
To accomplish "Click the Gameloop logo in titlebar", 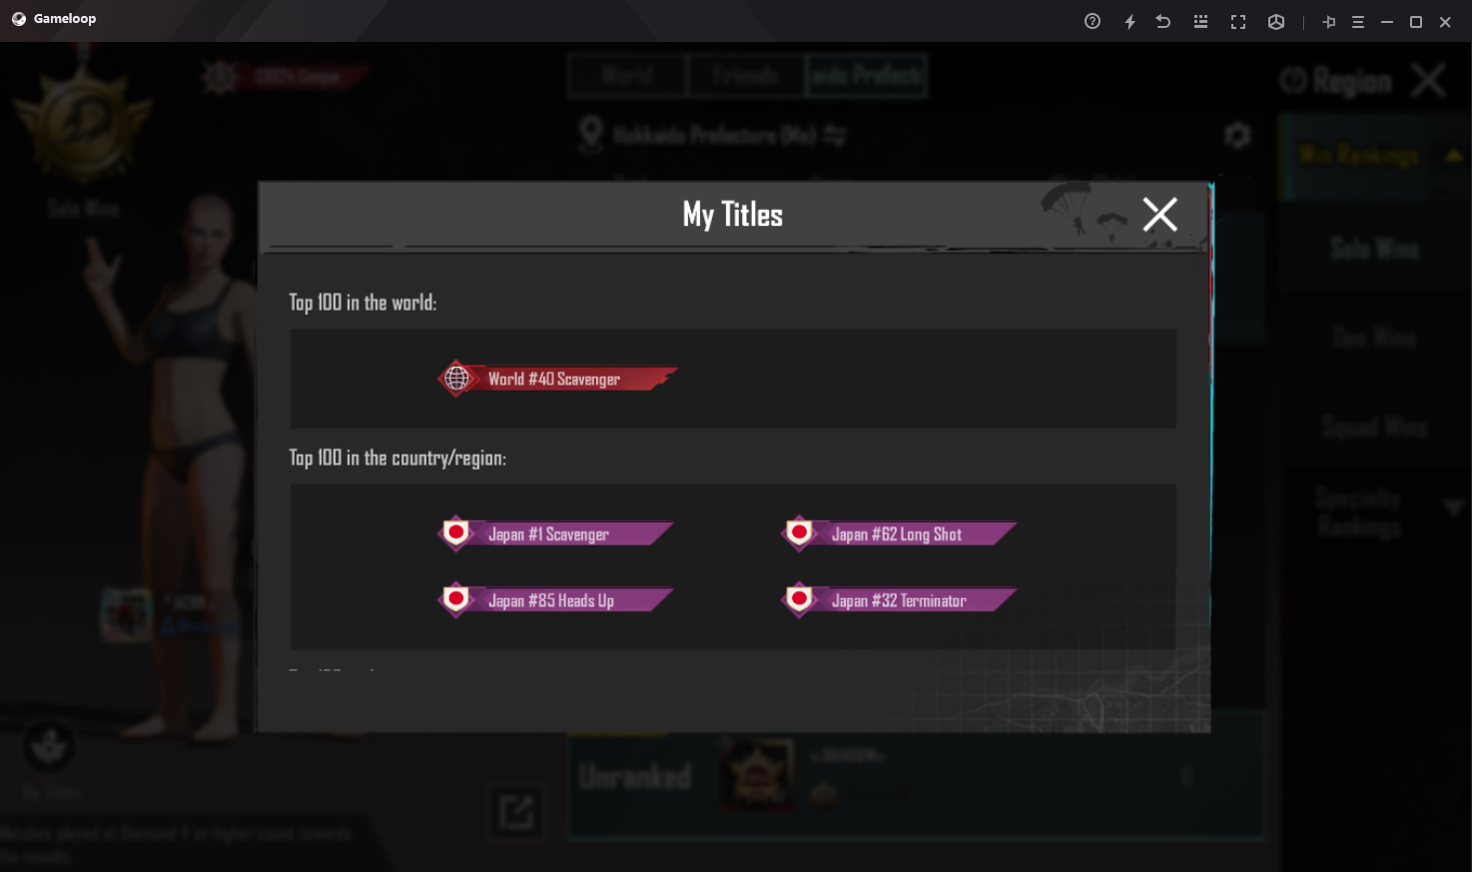I will click(x=19, y=19).
